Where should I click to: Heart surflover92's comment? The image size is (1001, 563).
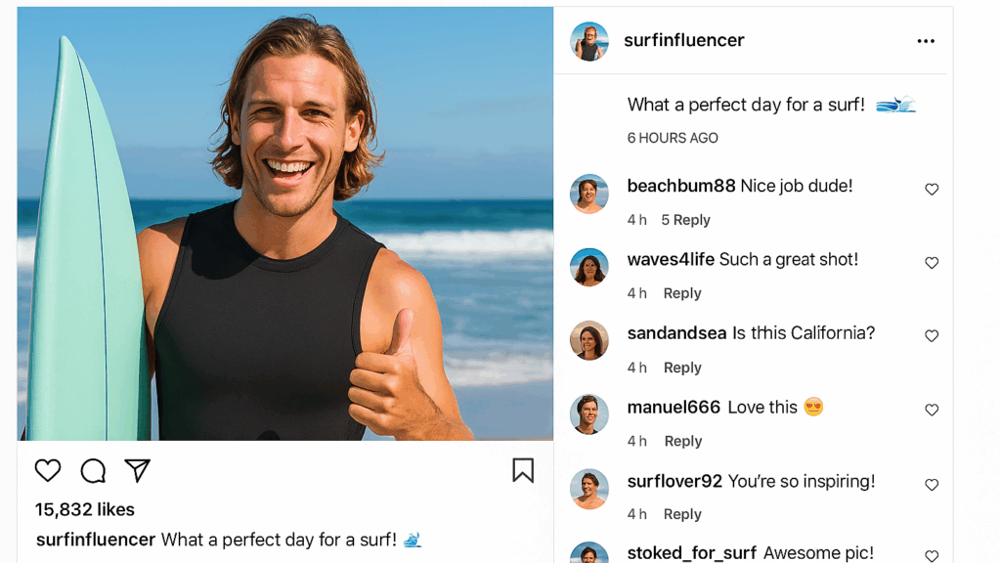pos(932,485)
